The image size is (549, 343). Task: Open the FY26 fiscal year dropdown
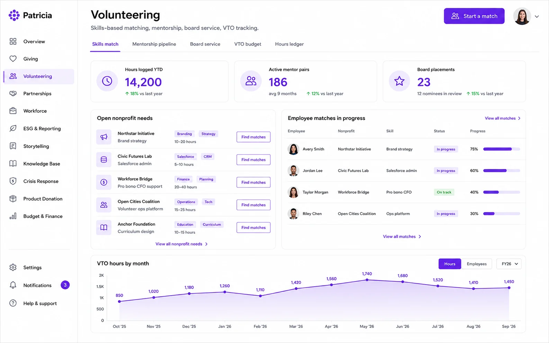point(509,264)
